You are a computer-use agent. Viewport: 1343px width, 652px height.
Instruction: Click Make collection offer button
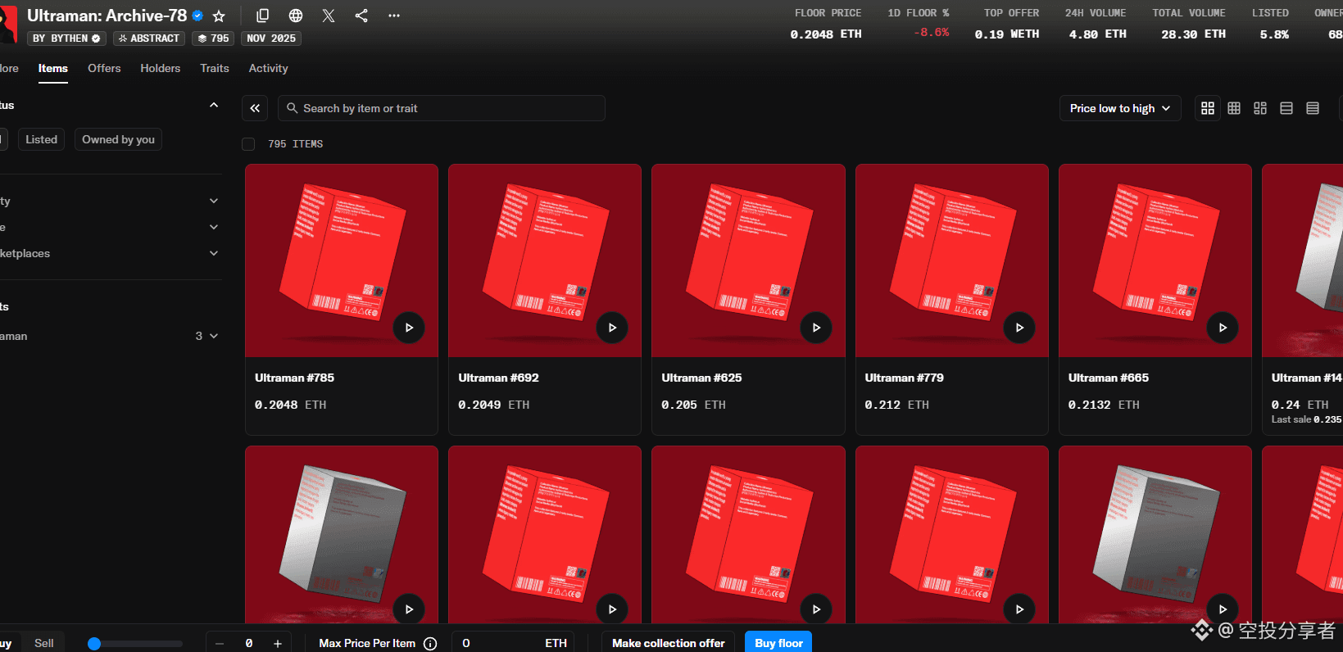coord(668,643)
